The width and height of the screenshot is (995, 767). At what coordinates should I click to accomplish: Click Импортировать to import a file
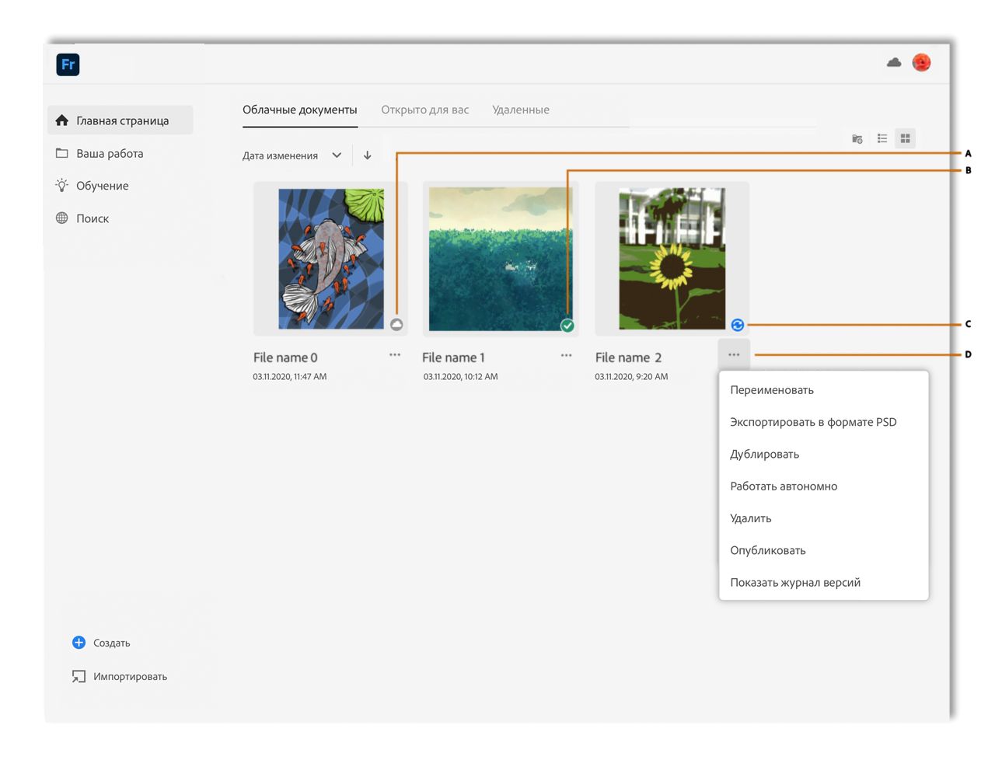[x=130, y=676]
